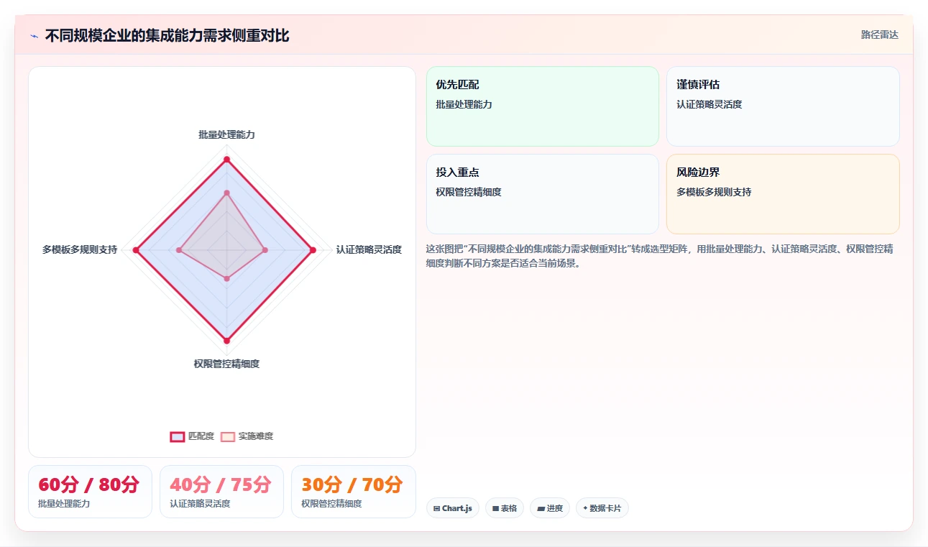Click the lightning icon beside the title
The height and width of the screenshot is (547, 928).
(x=34, y=36)
